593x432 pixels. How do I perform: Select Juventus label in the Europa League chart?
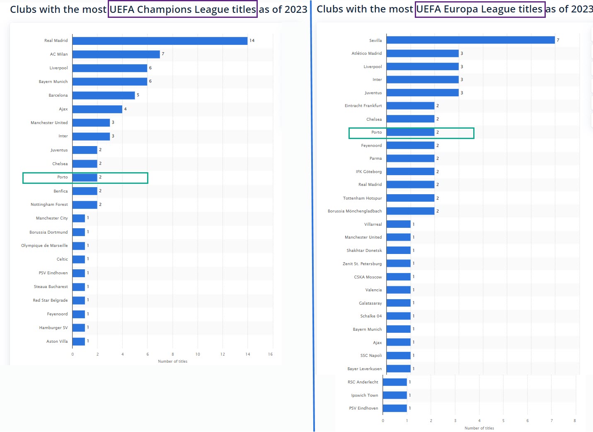[373, 93]
